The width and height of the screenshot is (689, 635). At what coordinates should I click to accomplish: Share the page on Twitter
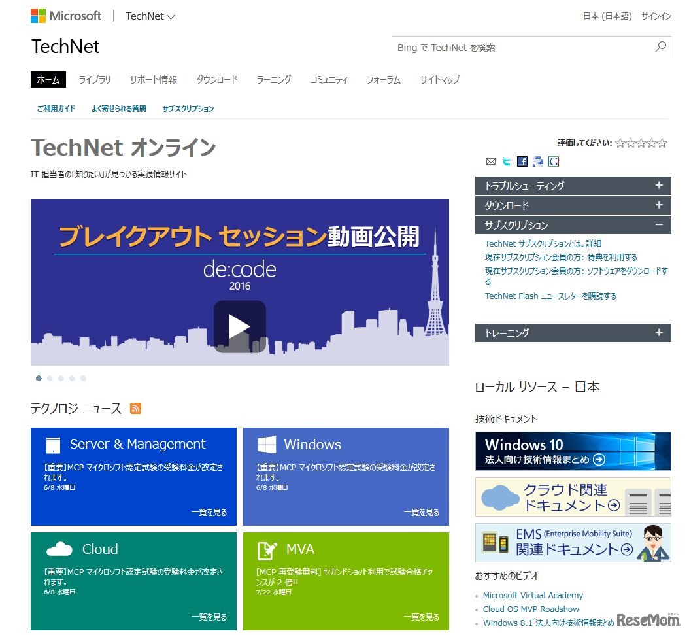(506, 161)
